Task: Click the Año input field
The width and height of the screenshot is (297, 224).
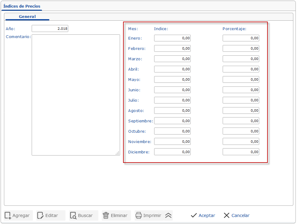Action: (50, 29)
